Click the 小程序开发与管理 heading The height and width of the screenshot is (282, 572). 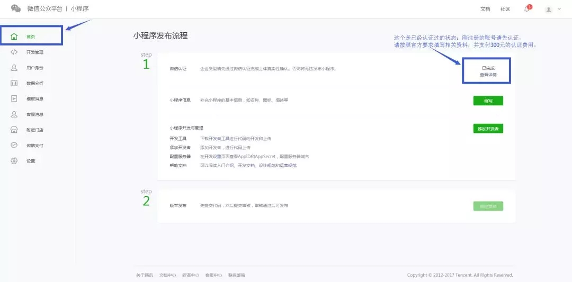[186, 128]
